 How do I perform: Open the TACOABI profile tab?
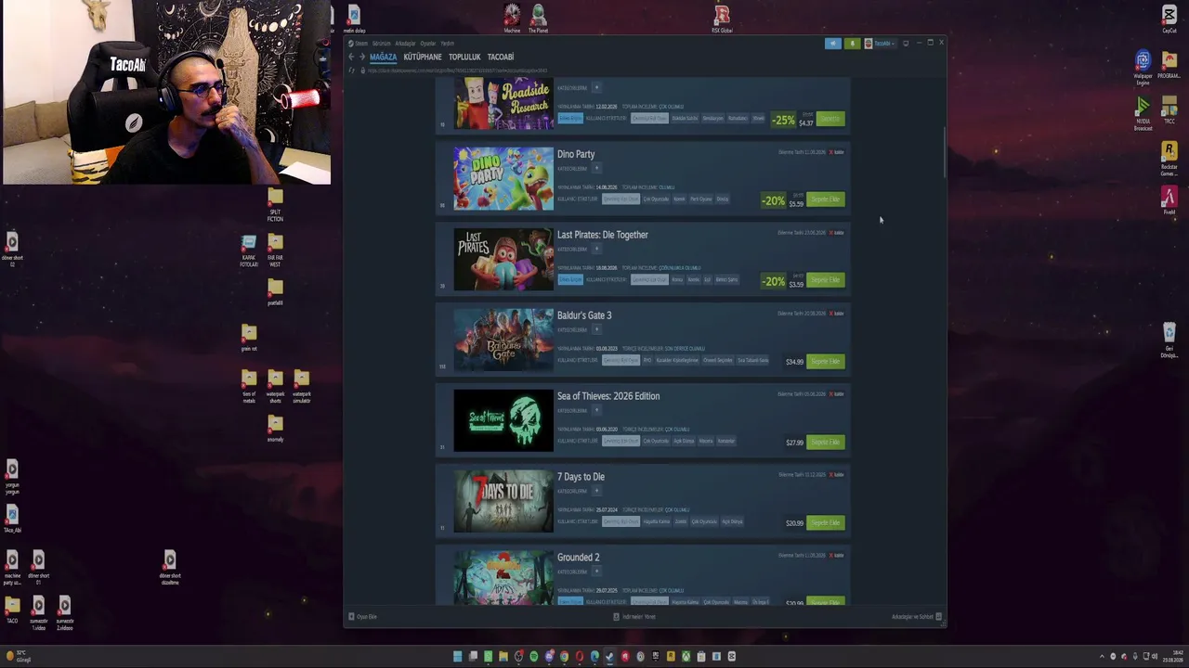[x=501, y=58]
